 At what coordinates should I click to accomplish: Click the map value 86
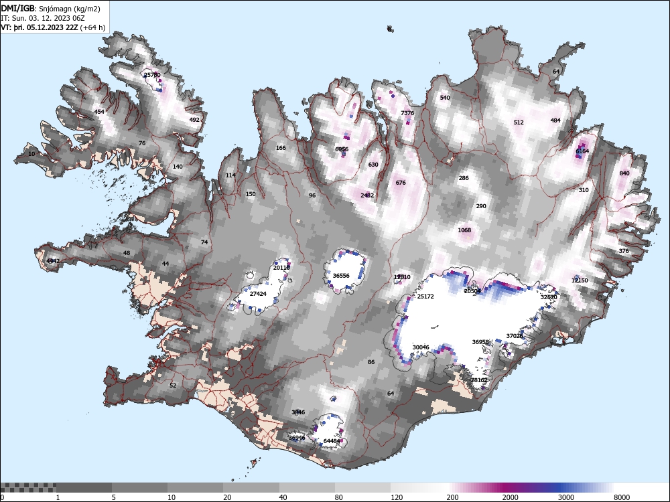pyautogui.click(x=371, y=362)
